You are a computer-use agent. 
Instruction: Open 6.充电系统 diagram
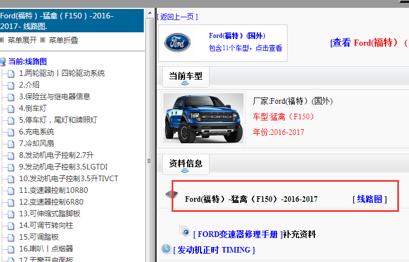click(37, 132)
